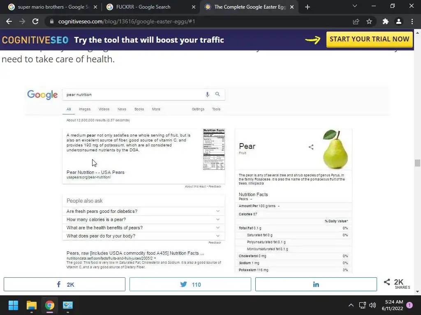Click the browser forward arrow
This screenshot has height=315, width=421.
coord(22,21)
